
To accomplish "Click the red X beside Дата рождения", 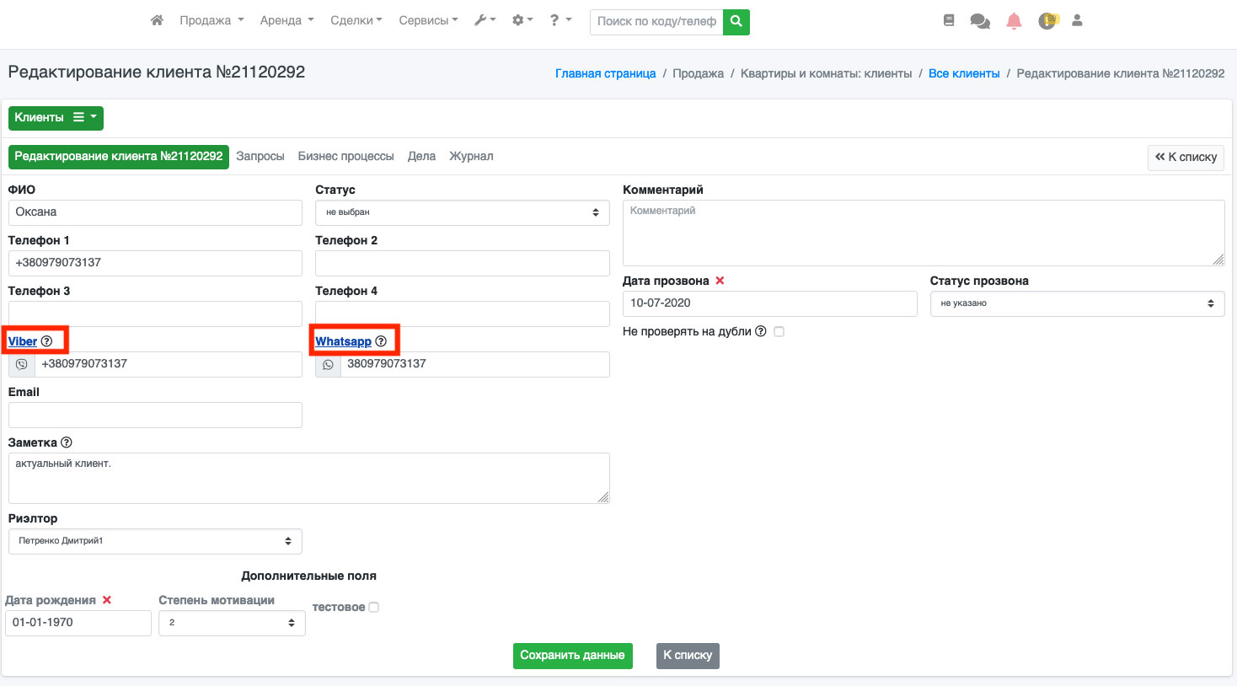I will point(107,600).
